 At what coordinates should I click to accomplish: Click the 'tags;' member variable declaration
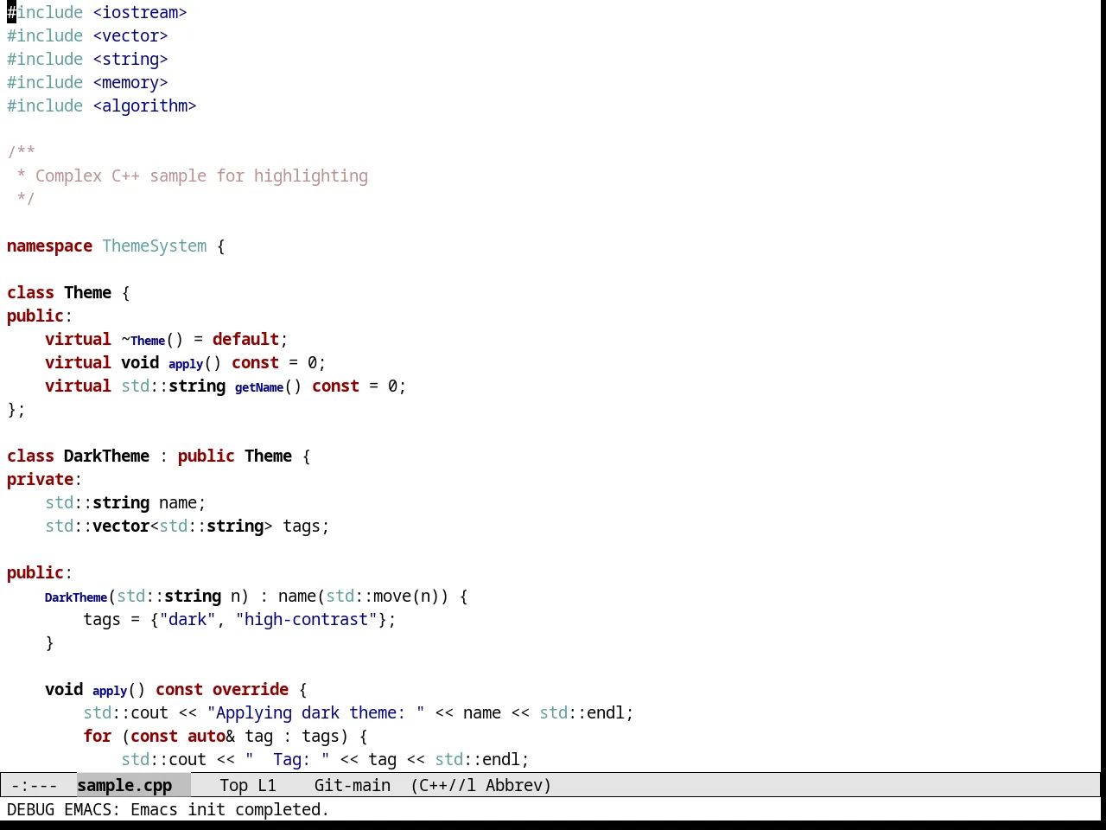click(306, 526)
